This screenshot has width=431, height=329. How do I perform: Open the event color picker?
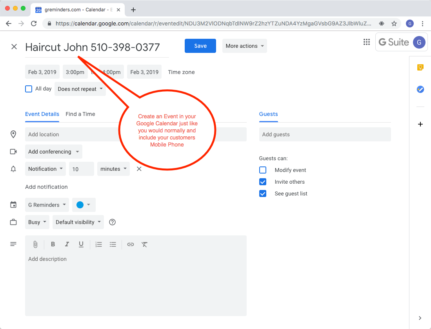tap(84, 204)
